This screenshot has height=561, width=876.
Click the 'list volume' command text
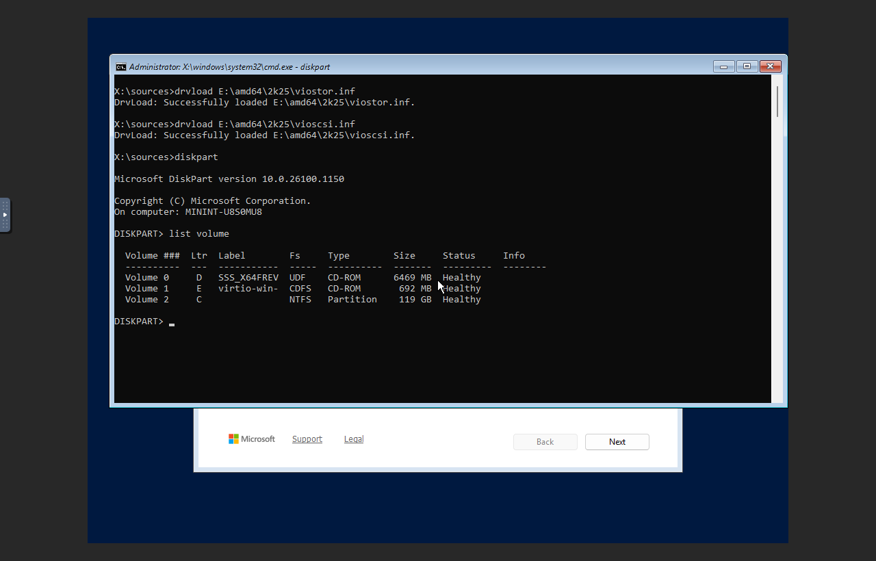199,234
